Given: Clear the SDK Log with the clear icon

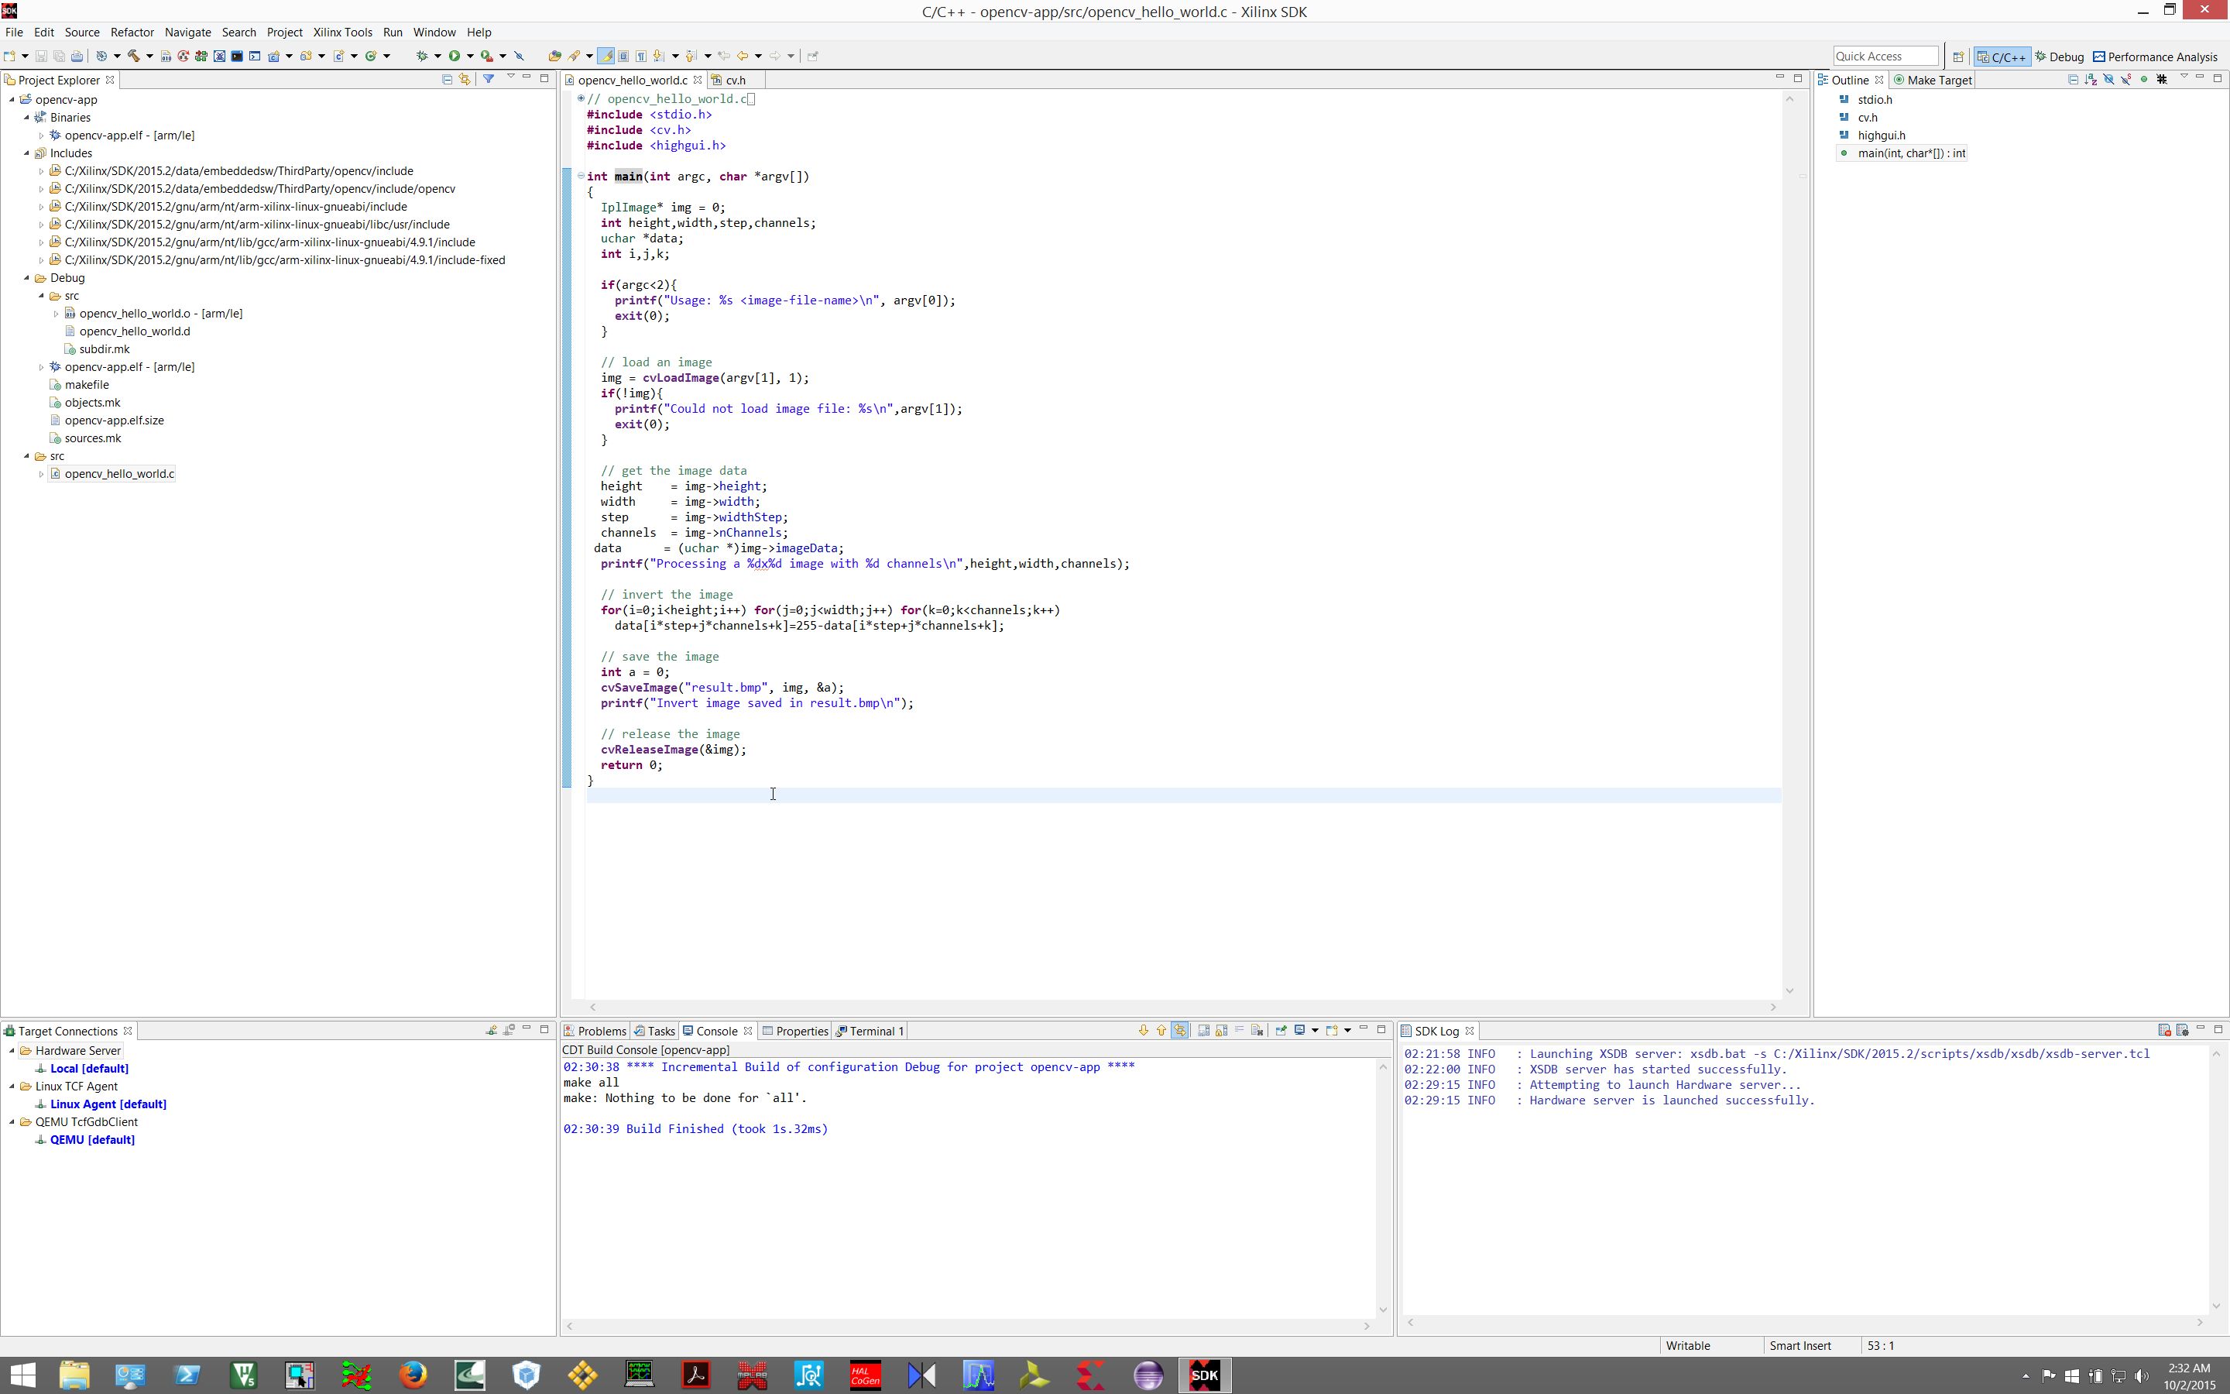Looking at the screenshot, I should [x=2163, y=1030].
